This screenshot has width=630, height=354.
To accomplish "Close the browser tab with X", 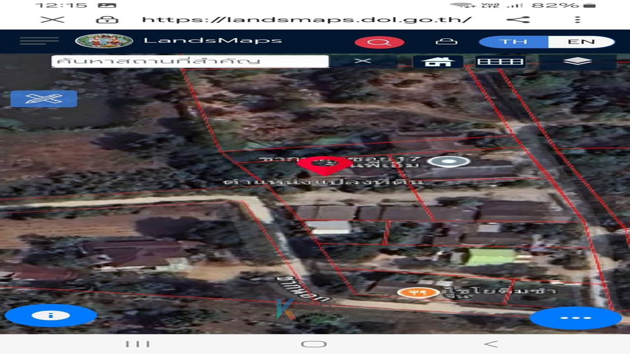I will [x=52, y=20].
